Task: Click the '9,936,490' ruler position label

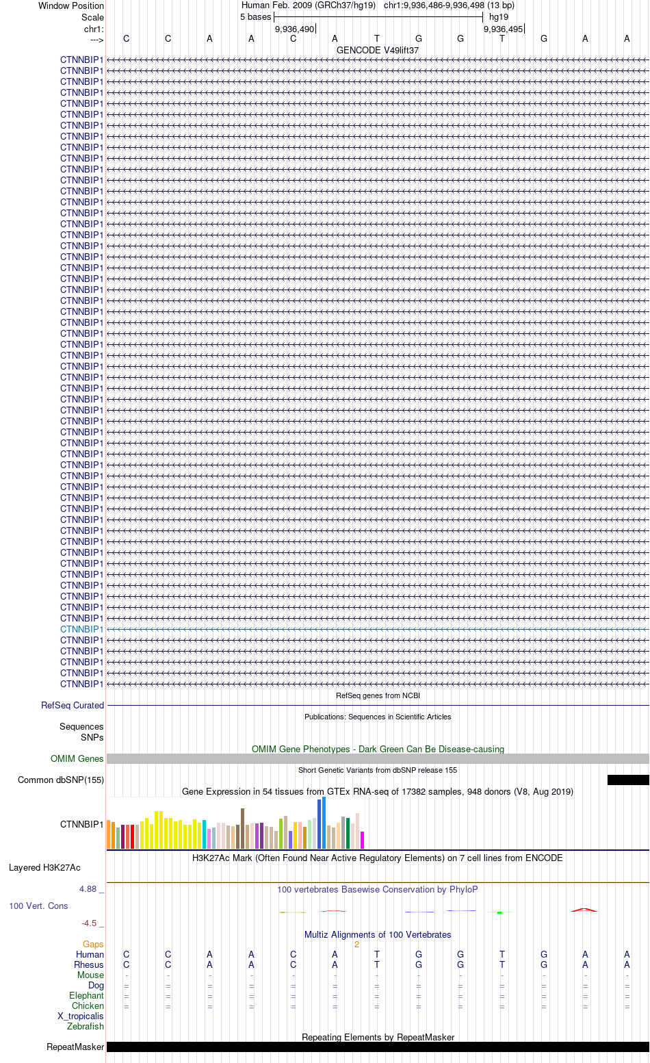Action: 294,29
